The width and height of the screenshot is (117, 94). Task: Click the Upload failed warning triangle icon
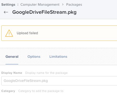[x=9, y=33]
